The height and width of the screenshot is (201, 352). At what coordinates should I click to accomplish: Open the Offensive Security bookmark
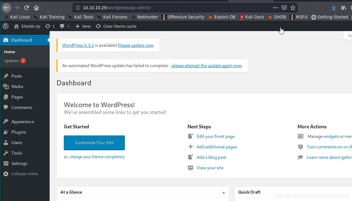click(183, 17)
